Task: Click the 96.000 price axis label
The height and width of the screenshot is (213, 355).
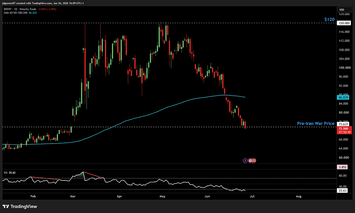Action: tap(343, 77)
